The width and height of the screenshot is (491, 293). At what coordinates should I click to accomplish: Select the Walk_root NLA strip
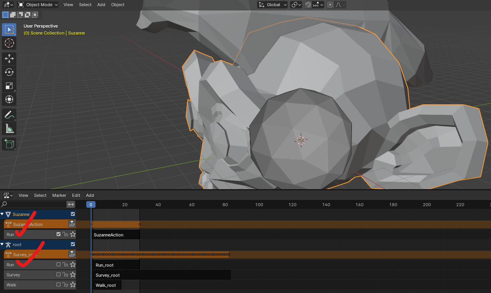point(106,285)
